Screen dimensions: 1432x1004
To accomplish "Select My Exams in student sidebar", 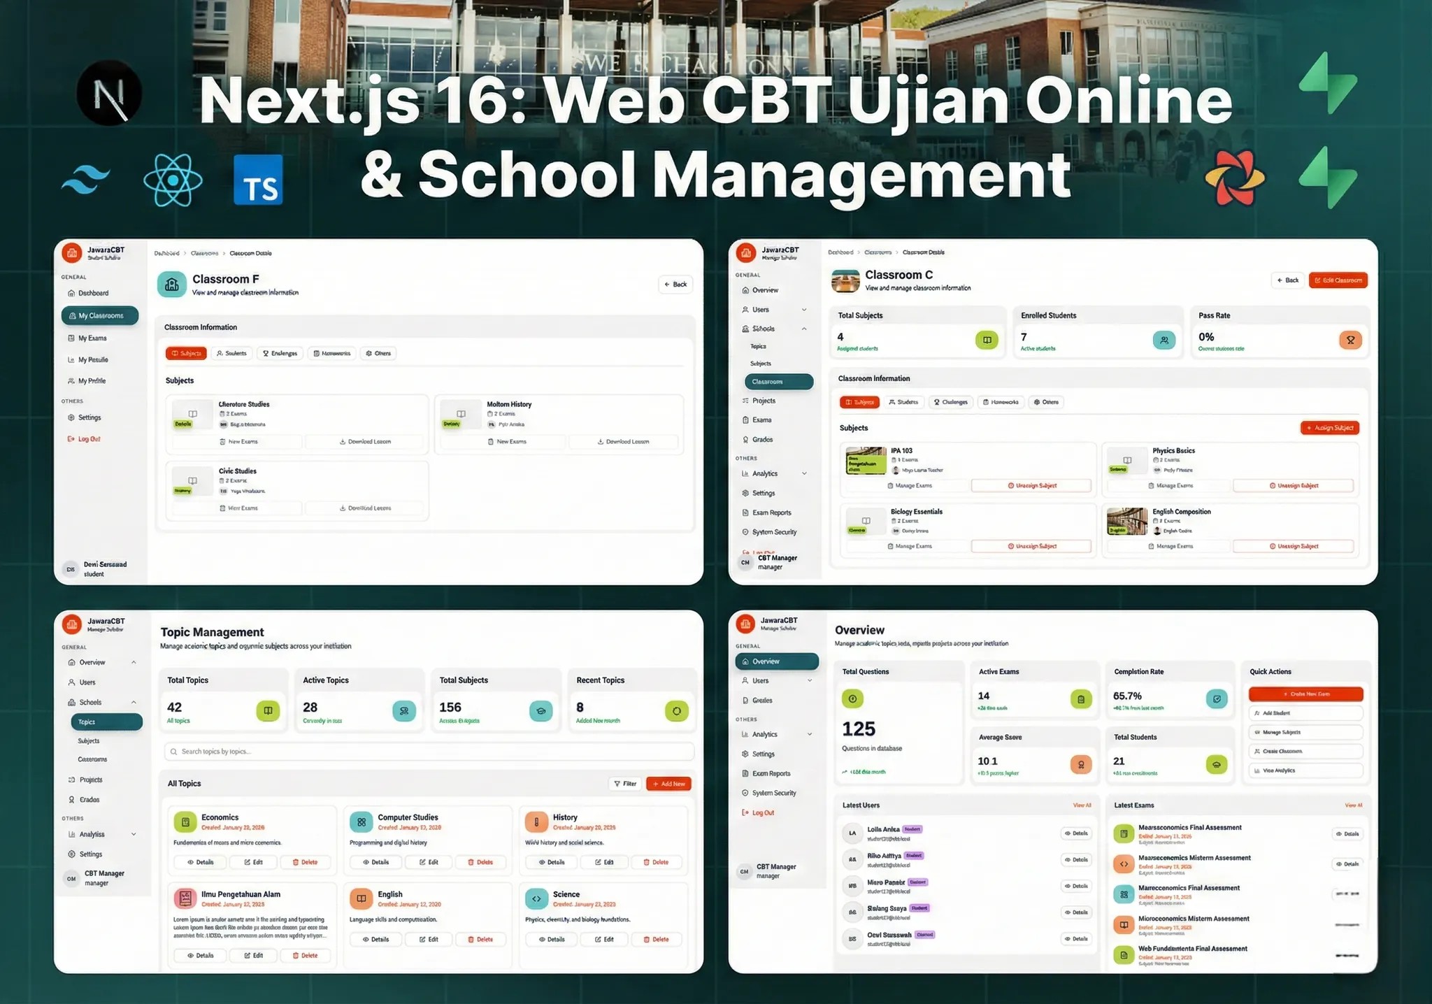I will 92,338.
